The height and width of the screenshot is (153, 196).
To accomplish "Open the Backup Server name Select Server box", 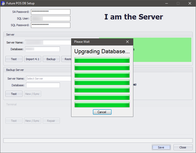I will tap(49, 79).
